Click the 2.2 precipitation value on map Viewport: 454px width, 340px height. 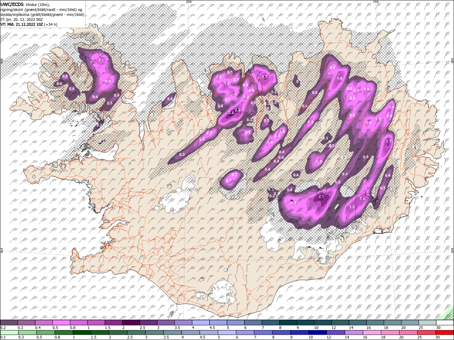238,110
